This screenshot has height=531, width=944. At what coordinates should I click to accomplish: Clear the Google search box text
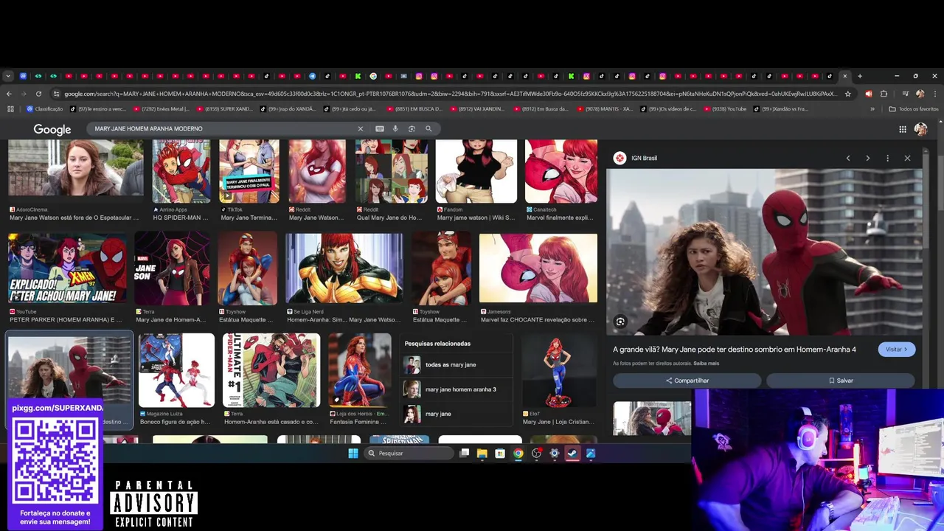(361, 128)
